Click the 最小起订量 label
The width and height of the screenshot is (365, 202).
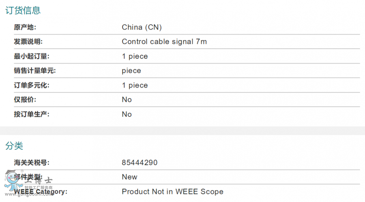point(31,56)
